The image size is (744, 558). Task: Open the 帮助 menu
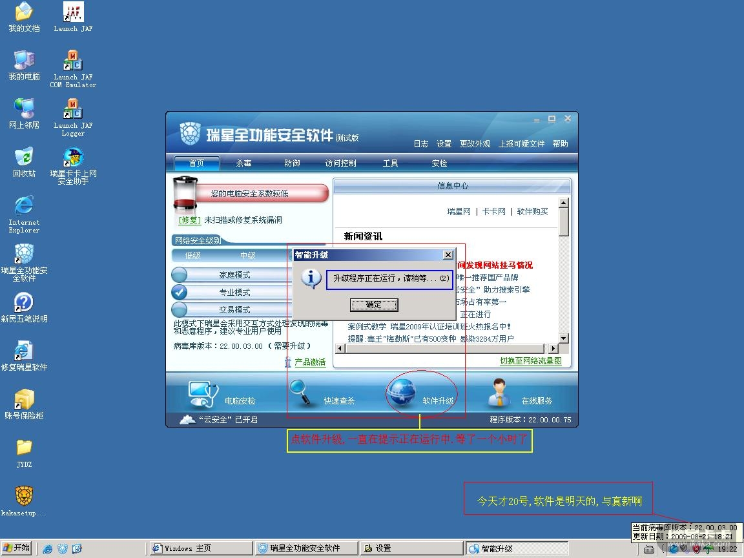click(x=561, y=144)
